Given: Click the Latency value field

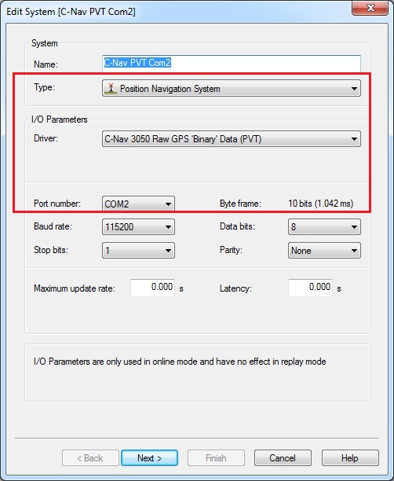Looking at the screenshot, I should [x=310, y=288].
